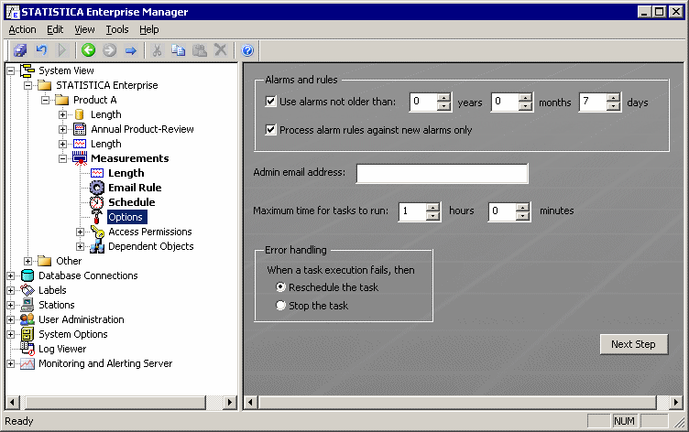Click the Admin email address field
Image resolution: width=689 pixels, height=432 pixels.
point(442,173)
